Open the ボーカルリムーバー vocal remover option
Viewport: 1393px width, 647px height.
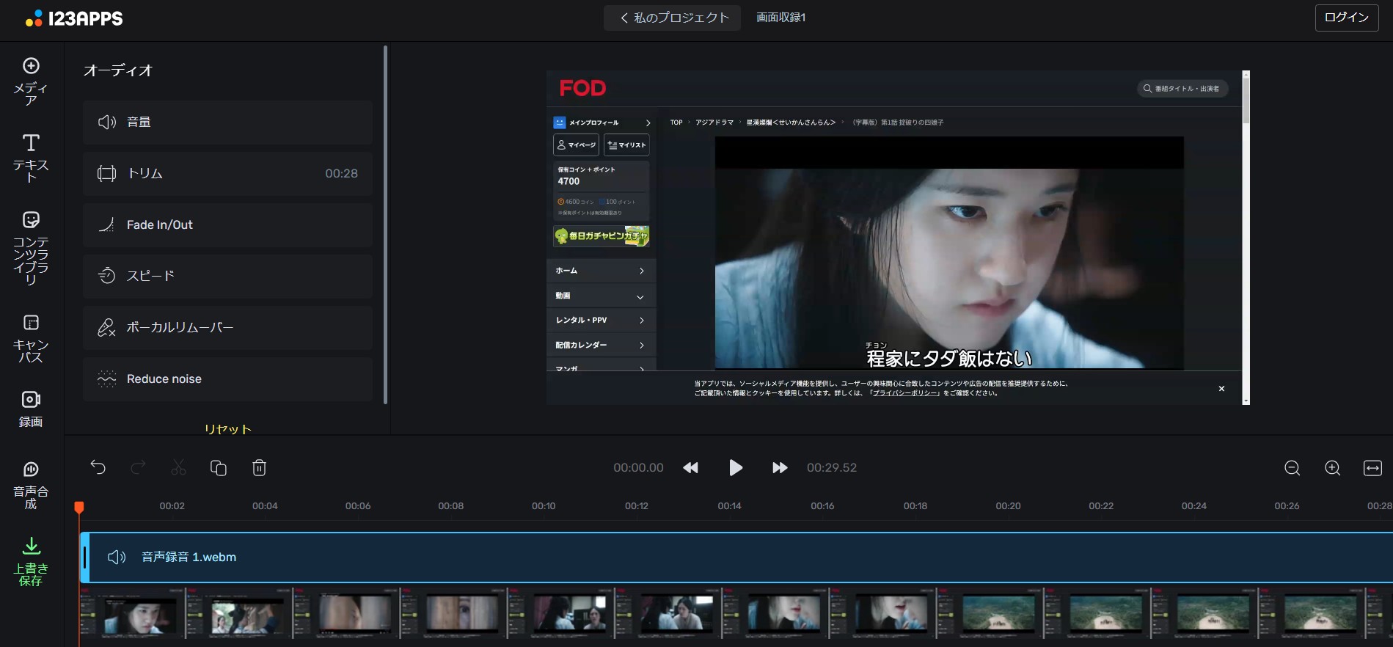(x=227, y=327)
